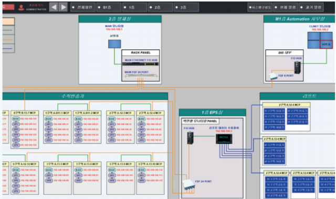Select MAIN node at 192.168.100.120

[x=16, y=119]
